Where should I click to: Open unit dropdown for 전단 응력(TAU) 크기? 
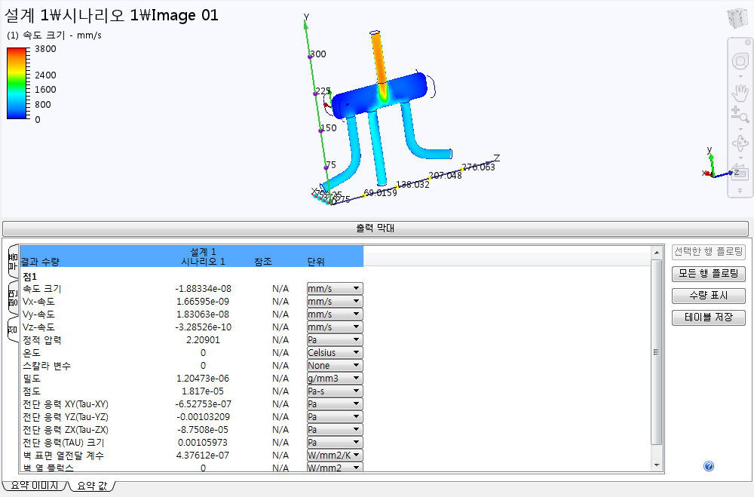335,443
